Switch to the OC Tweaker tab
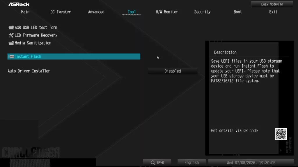298x167 pixels. point(61,12)
